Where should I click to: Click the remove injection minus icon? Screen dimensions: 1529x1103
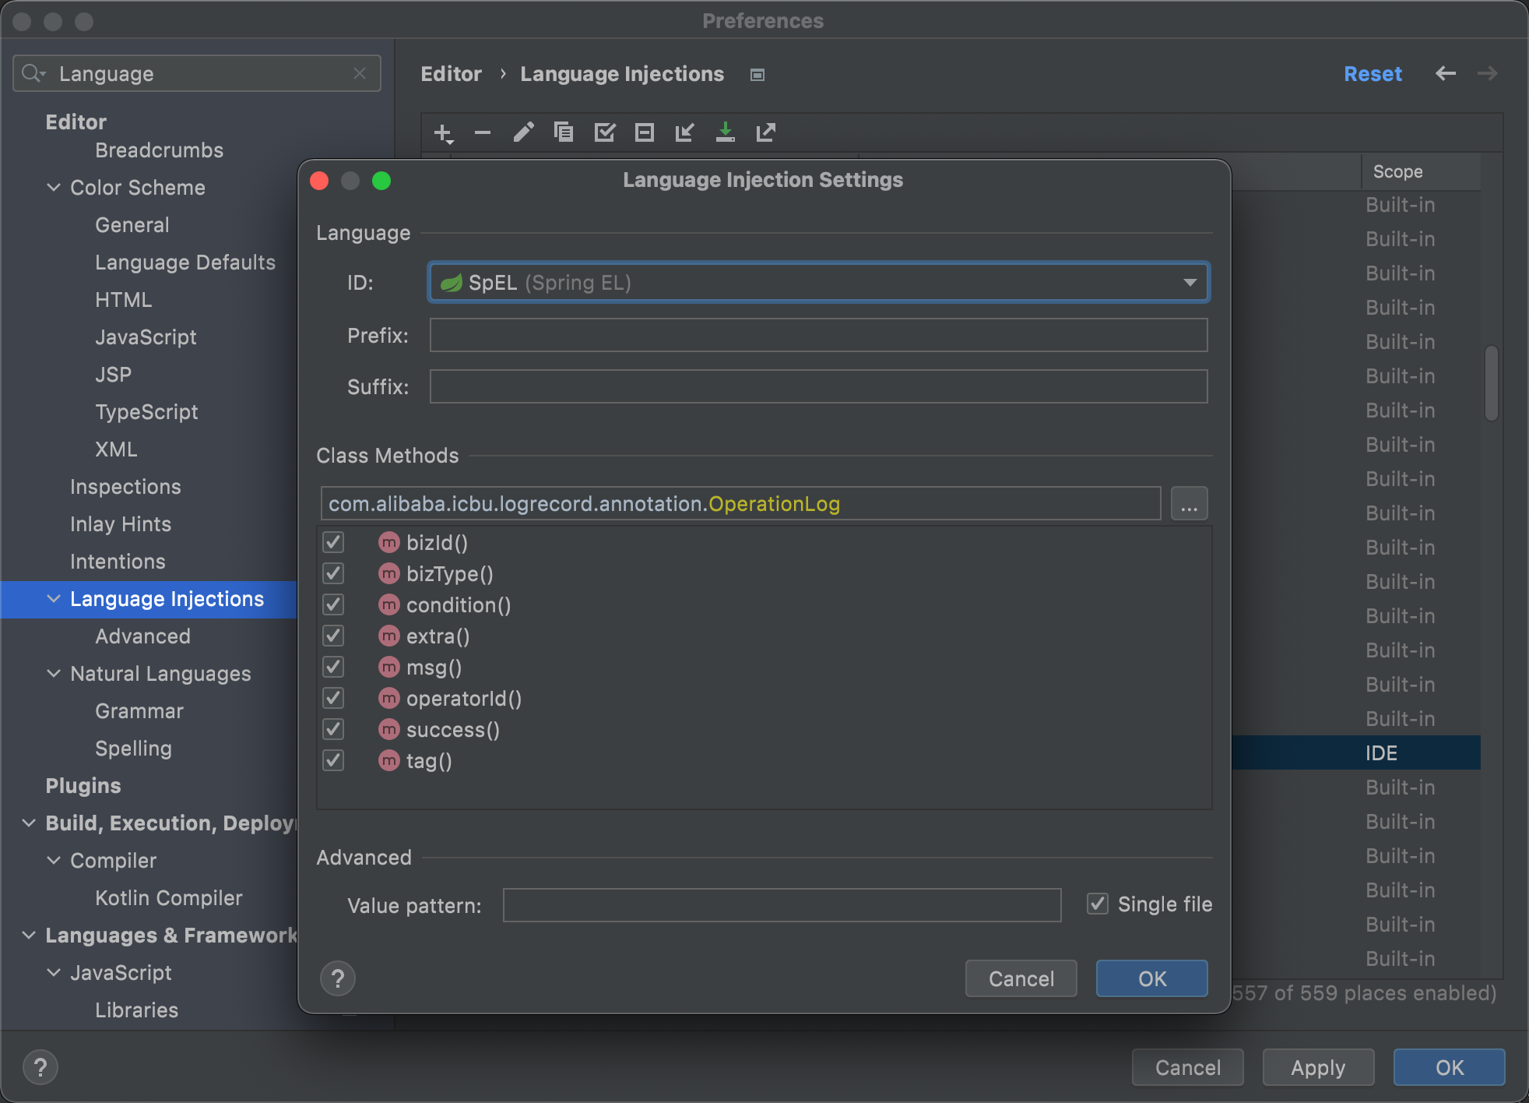483,133
